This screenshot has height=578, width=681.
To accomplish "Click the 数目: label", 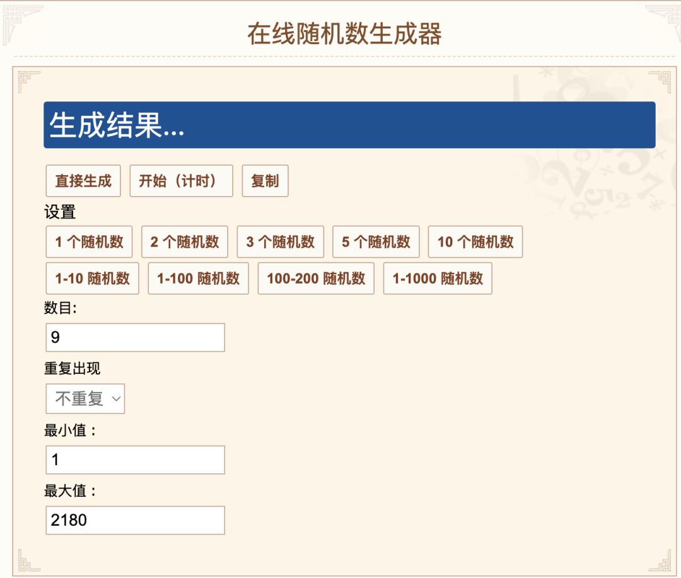I will [x=61, y=308].
